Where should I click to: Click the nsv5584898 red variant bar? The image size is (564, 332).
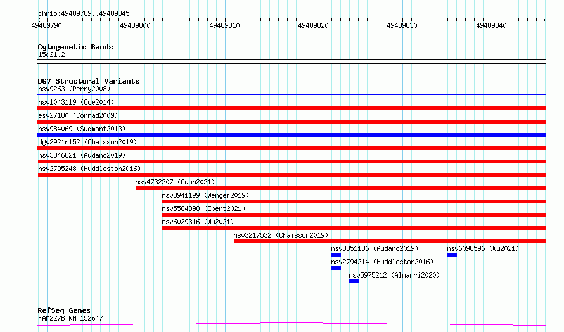[354, 215]
